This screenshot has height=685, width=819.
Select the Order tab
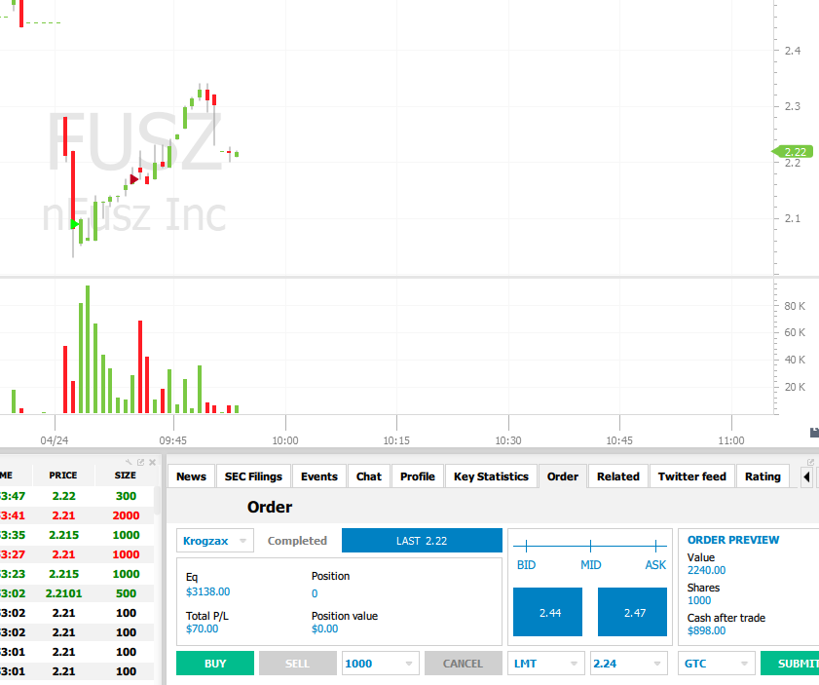click(563, 476)
